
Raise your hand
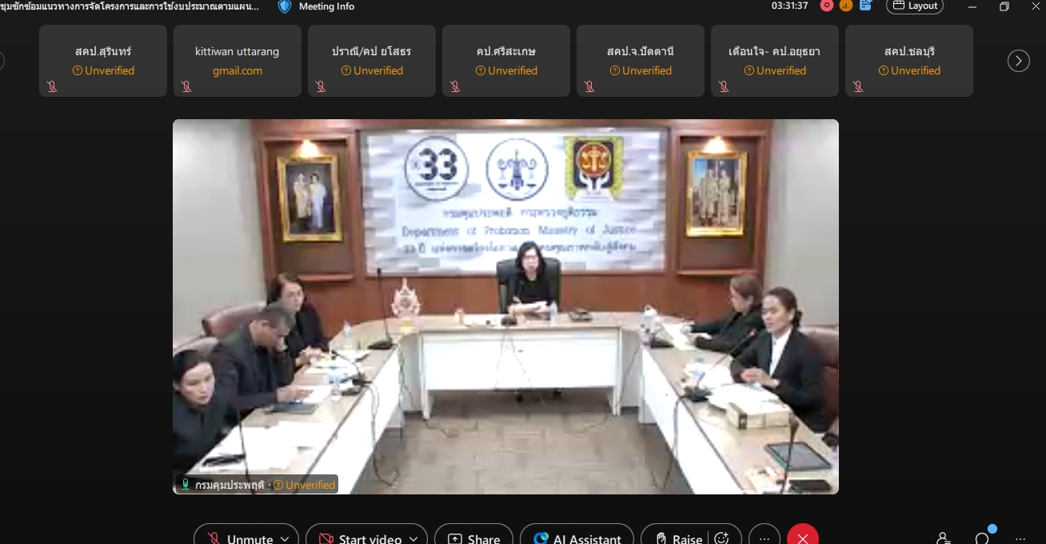click(678, 538)
